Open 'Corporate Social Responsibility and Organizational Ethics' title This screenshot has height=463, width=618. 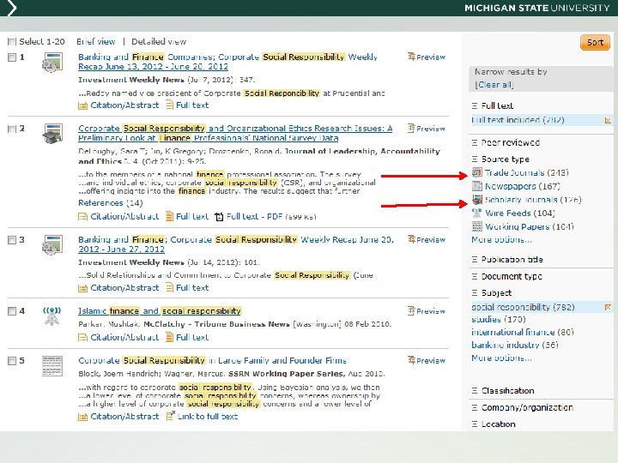235,133
